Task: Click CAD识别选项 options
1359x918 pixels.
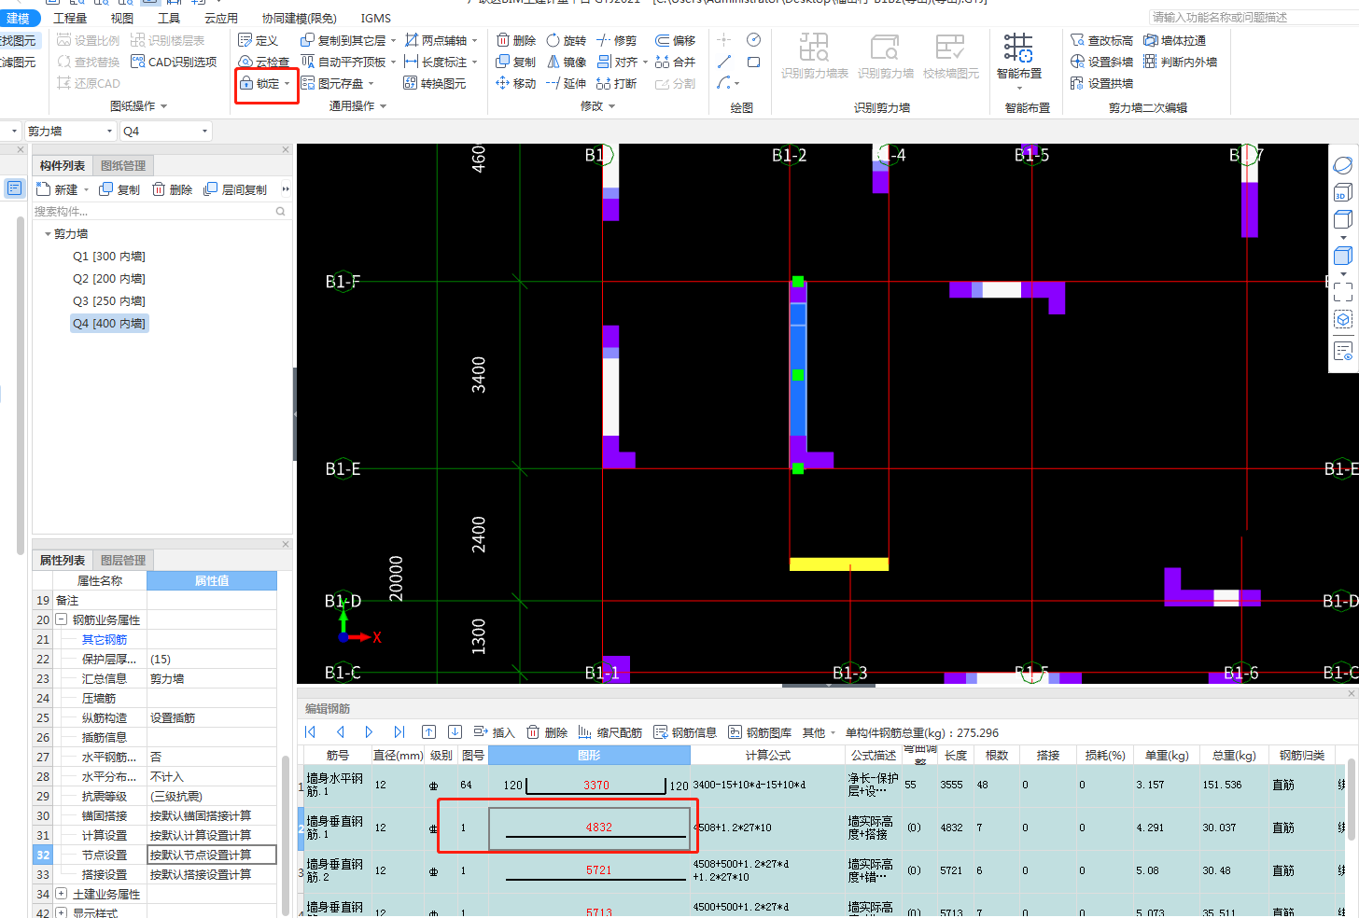Action: point(174,62)
